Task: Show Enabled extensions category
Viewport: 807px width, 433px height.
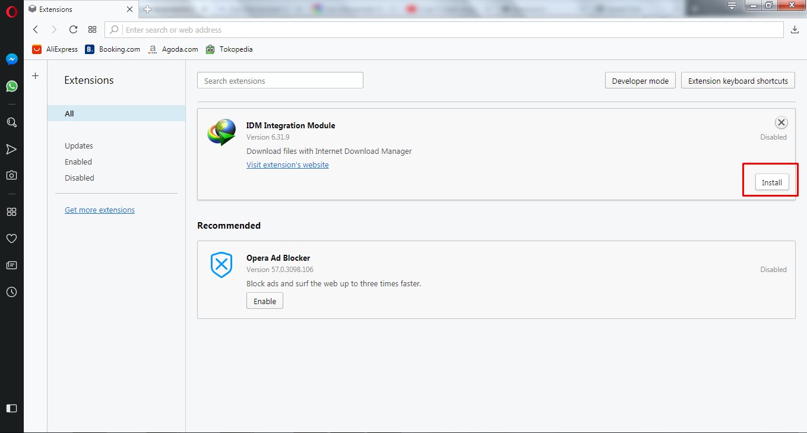Action: tap(78, 162)
